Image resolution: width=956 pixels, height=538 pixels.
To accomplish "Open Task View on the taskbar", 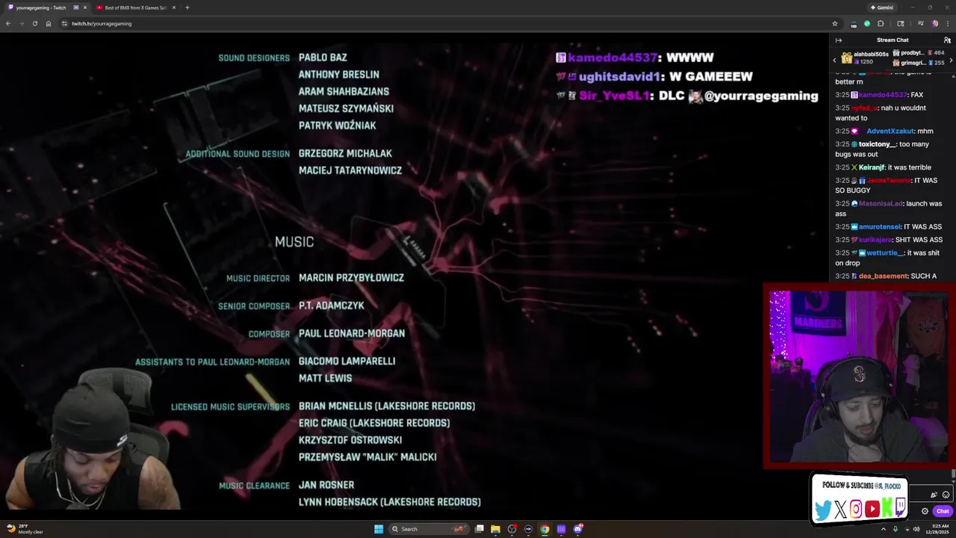I will 479,529.
